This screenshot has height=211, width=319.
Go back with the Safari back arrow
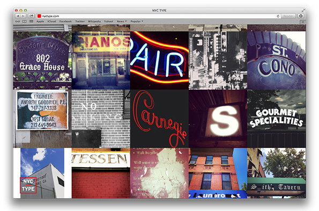[x=18, y=16]
